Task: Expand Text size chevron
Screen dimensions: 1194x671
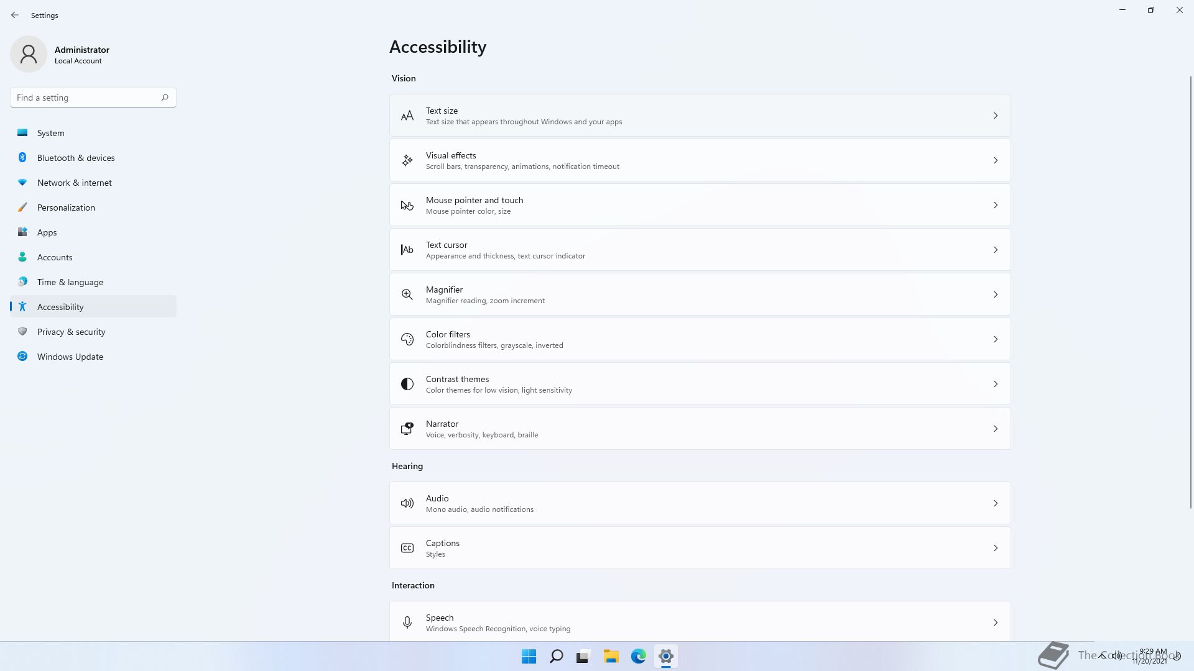Action: (996, 116)
